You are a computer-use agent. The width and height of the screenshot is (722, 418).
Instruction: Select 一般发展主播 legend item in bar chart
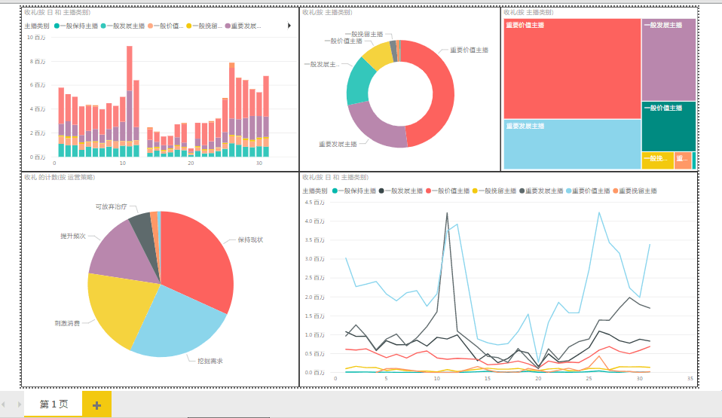(x=123, y=26)
